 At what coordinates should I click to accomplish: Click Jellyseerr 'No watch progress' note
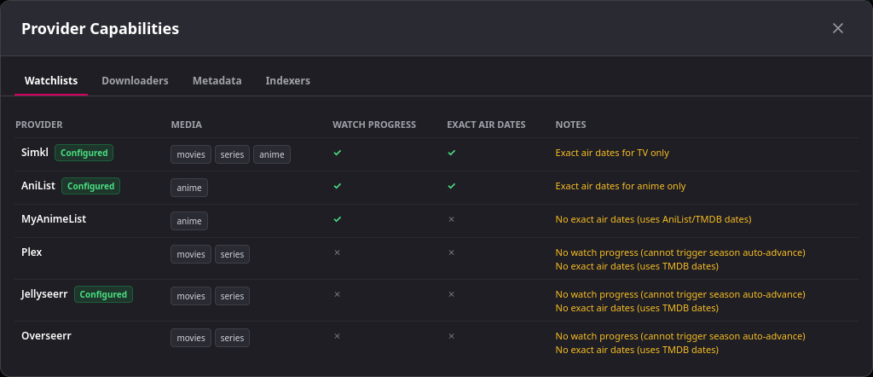tap(680, 294)
